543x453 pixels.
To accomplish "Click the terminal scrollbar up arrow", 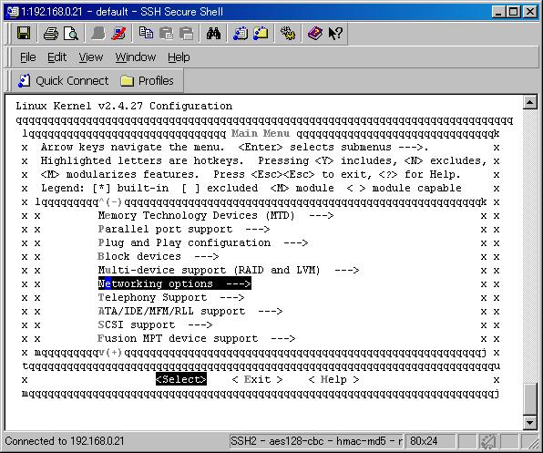I will tap(530, 102).
